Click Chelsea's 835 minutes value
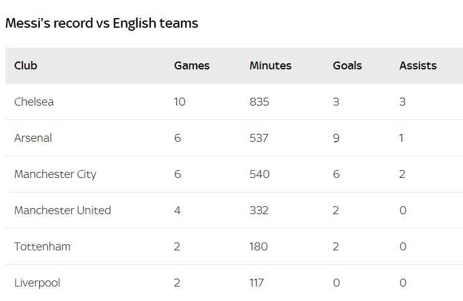The width and height of the screenshot is (463, 301). tap(259, 102)
